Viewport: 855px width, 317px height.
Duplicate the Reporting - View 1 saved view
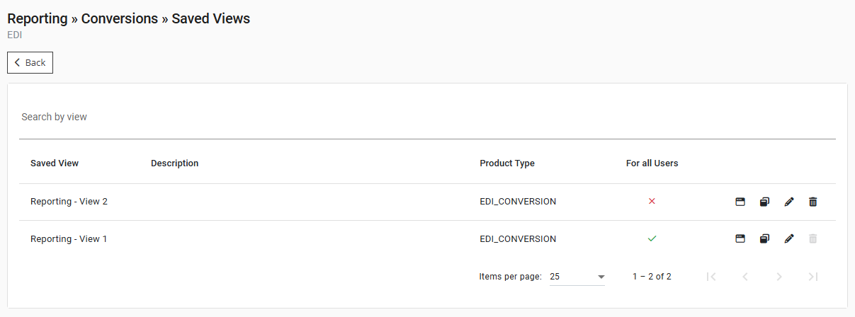(x=764, y=239)
